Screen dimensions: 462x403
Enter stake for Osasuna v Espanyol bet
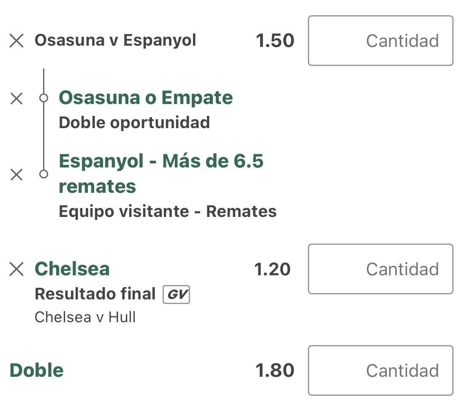pyautogui.click(x=380, y=41)
